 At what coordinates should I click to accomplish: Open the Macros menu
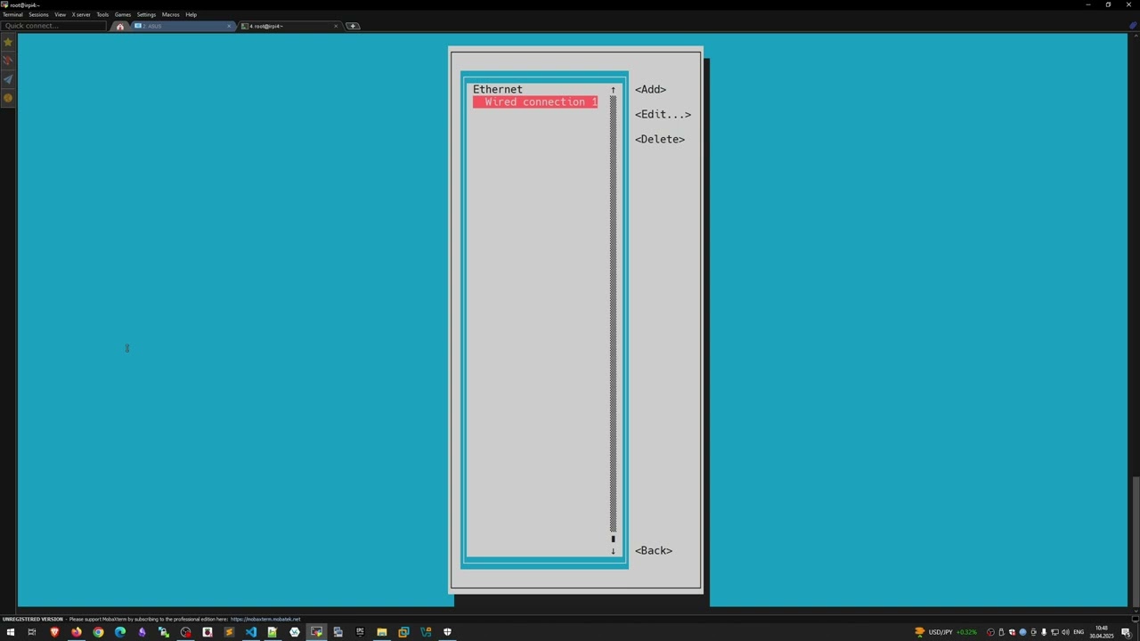point(170,14)
